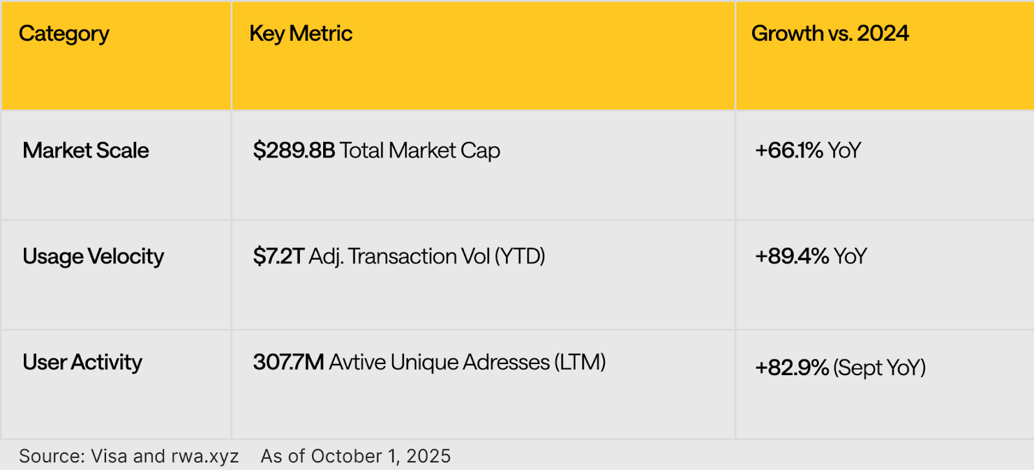Viewport: 1034px width, 470px height.
Task: Click the bold 307.7M value
Action: 288,362
